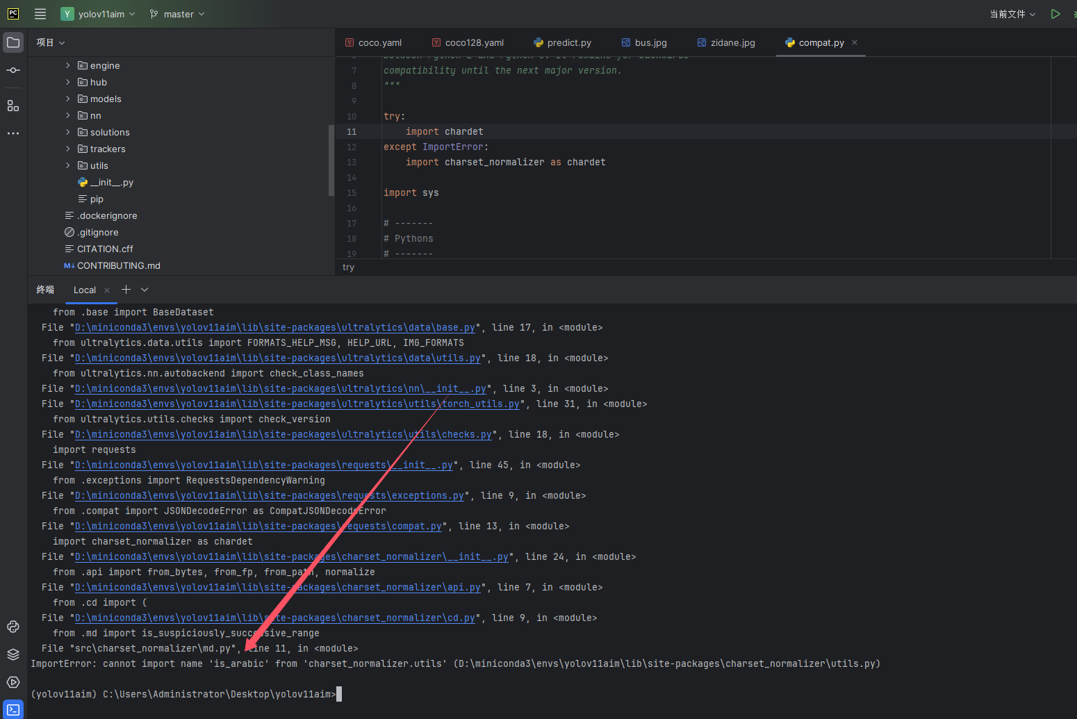Open the Project tool window
The height and width of the screenshot is (719, 1077).
pos(13,42)
